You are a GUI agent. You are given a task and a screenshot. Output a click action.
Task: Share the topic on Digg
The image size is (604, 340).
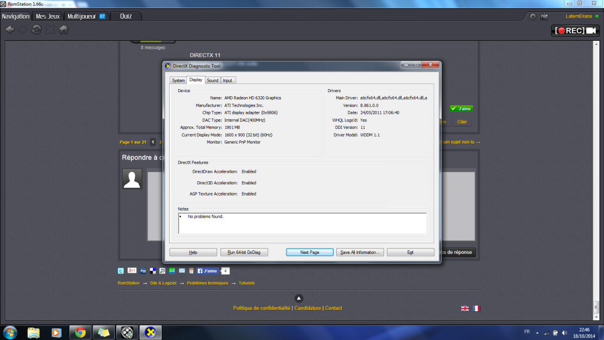pyautogui.click(x=143, y=271)
